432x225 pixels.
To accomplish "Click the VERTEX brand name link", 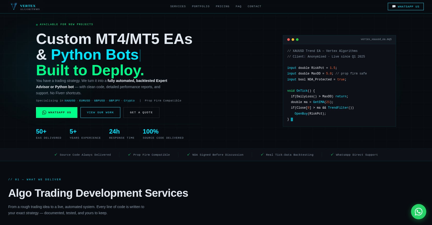I will pos(28,6).
